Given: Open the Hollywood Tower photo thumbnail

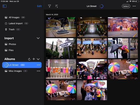Looking at the screenshot, I should coord(61,48).
